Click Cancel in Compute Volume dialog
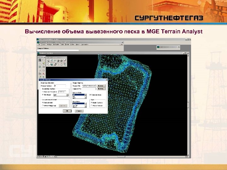This screenshot has width=227, height=170. (79, 111)
